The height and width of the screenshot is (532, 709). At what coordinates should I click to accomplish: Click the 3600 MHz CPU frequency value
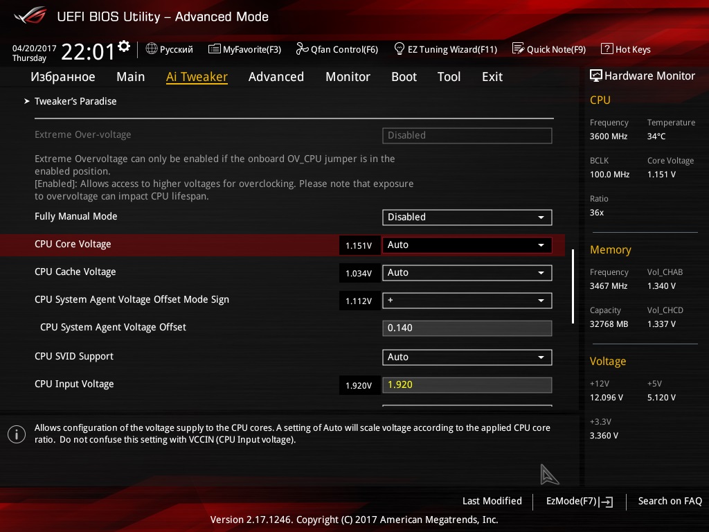(x=608, y=136)
